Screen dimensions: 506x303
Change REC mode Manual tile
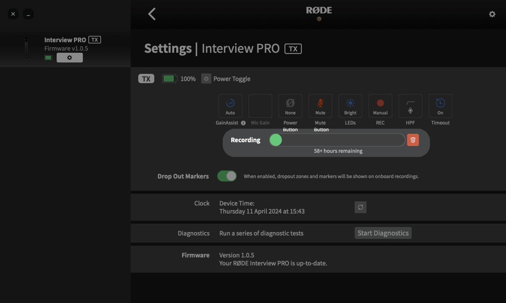(380, 106)
